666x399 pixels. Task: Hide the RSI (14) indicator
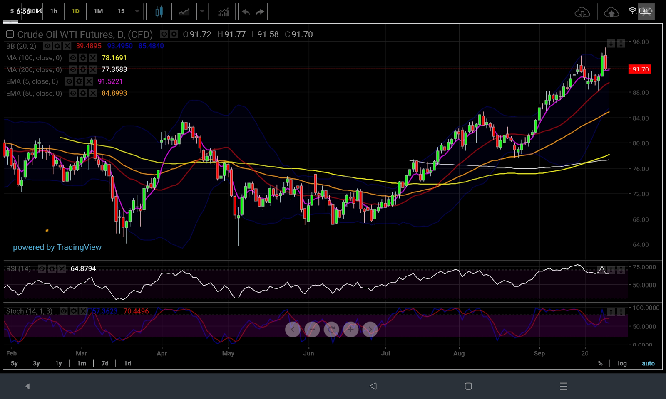42,269
